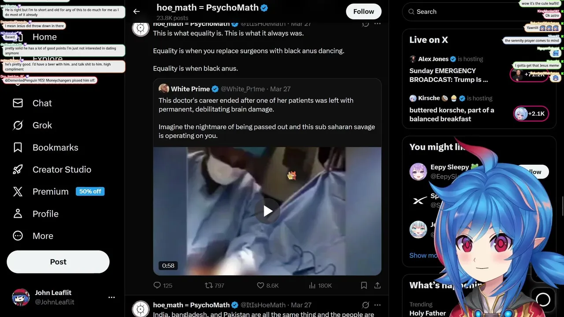Click John Leaflit account avatar
564x317 pixels.
point(21,298)
